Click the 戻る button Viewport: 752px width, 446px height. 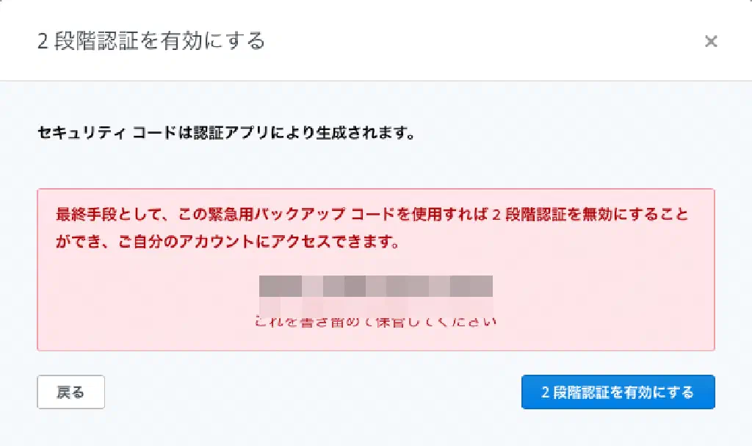(x=70, y=392)
